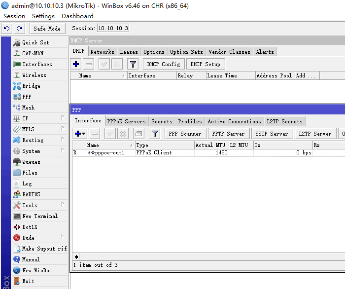Open PPP add interface plus dropdown
This screenshot has height=289, width=345.
click(80, 134)
